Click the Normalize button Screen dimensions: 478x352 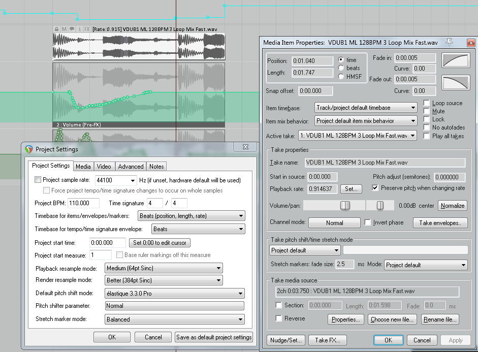(452, 206)
